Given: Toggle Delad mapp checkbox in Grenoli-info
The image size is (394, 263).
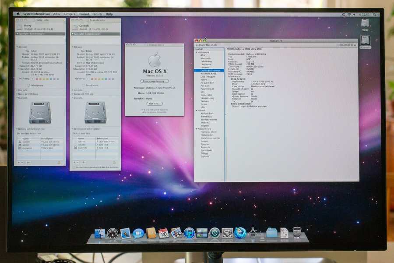Looking at the screenshot, I should [x=84, y=85].
